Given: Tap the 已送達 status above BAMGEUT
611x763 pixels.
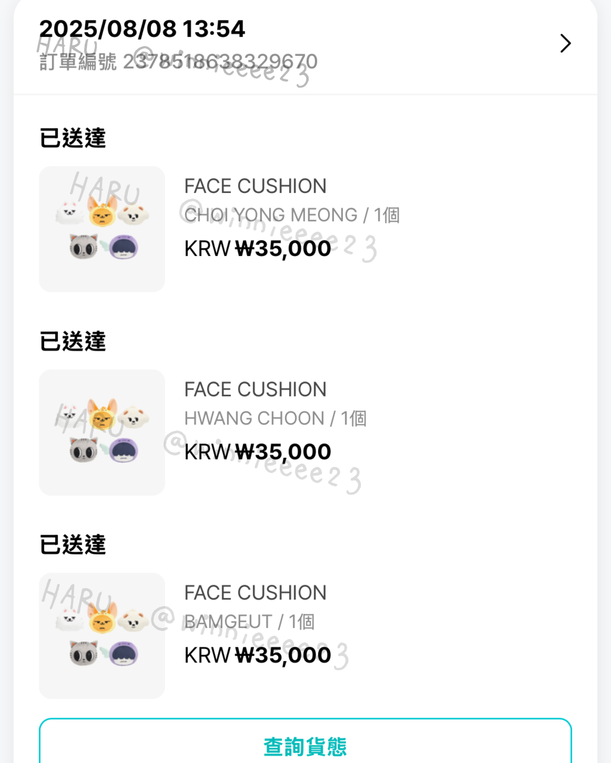Looking at the screenshot, I should click(73, 545).
